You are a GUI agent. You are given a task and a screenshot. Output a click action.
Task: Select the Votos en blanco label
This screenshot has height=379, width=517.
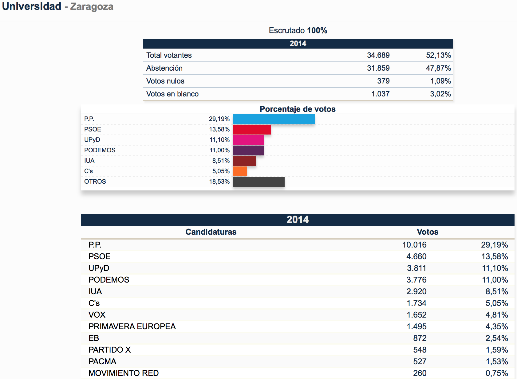pos(172,94)
